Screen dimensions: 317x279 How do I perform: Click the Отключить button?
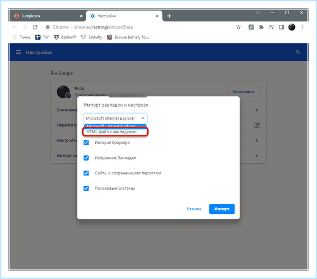[x=244, y=92]
